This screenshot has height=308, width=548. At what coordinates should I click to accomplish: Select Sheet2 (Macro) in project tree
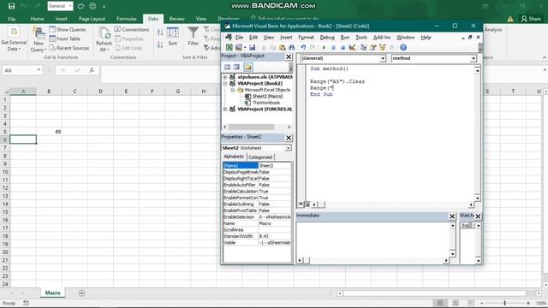(264, 97)
